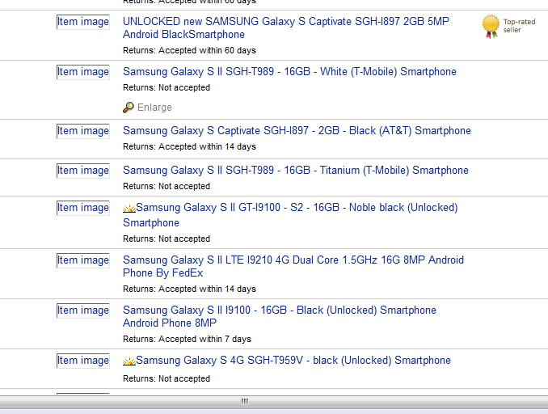Open Galaxy S II I9100 Black Unlocked listing
Image resolution: width=548 pixels, height=414 pixels.
(280, 316)
